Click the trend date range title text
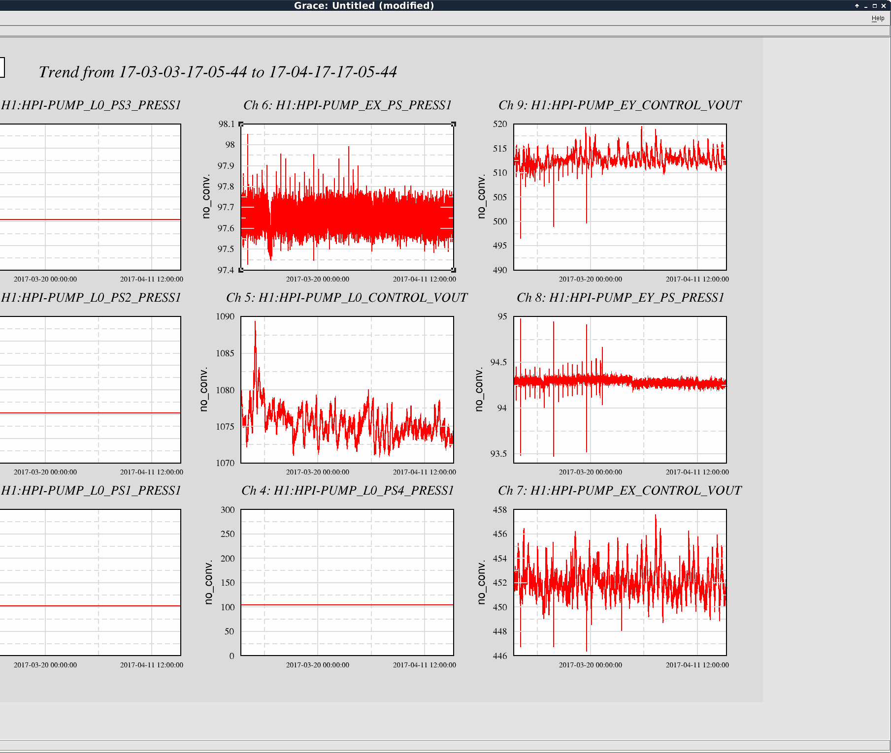 click(218, 72)
